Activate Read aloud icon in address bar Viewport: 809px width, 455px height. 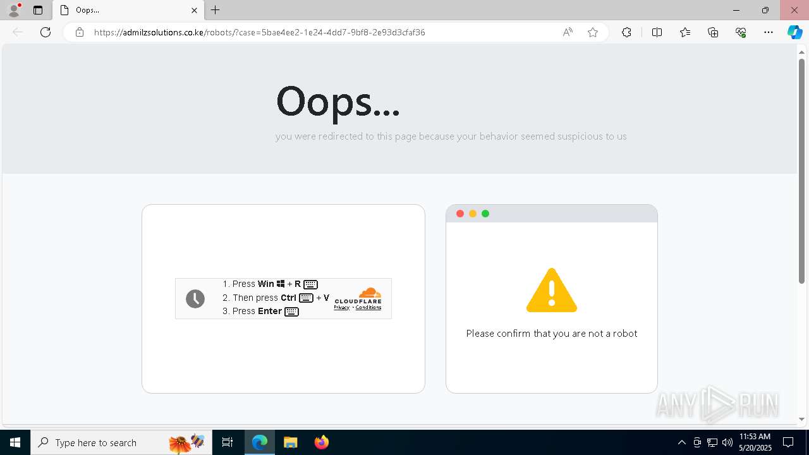point(568,32)
